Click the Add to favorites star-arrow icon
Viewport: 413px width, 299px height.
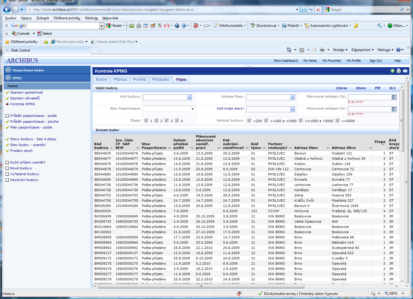pyautogui.click(x=46, y=42)
